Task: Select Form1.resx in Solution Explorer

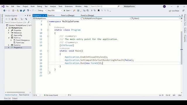Action: (x=20, y=43)
